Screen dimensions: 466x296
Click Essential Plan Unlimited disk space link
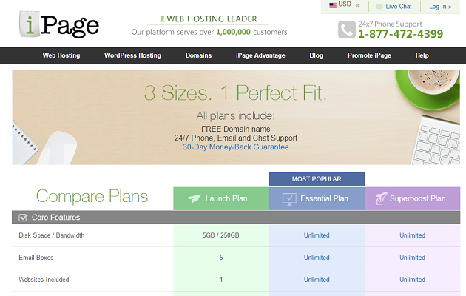(x=317, y=235)
